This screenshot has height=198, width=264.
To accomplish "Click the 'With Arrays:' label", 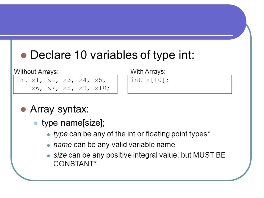I will click(x=148, y=71).
